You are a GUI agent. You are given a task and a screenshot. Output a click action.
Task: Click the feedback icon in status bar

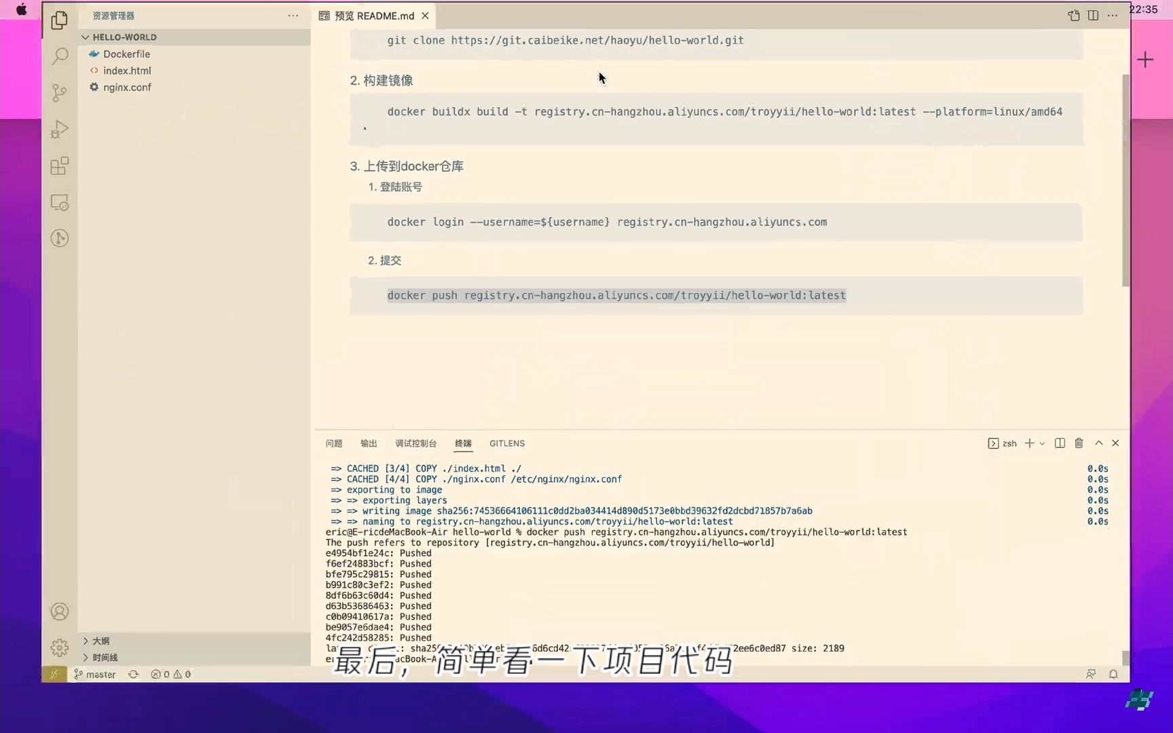click(x=1091, y=674)
